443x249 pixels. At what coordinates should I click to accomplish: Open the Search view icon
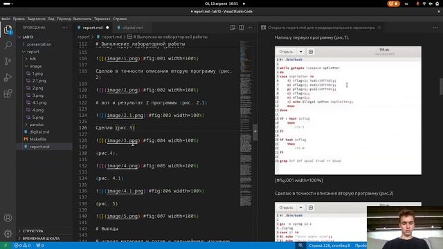tap(8, 45)
